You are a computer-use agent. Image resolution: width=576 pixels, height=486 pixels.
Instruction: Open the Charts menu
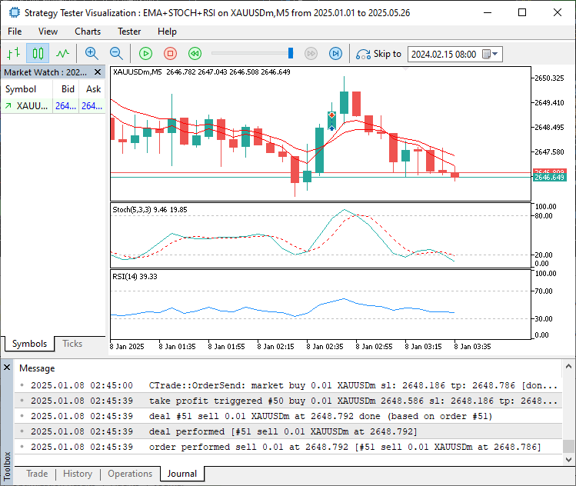[88, 32]
